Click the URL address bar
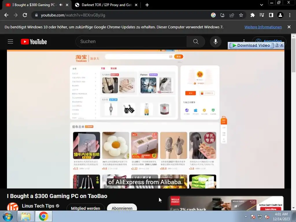This screenshot has width=296, height=222. (x=121, y=15)
